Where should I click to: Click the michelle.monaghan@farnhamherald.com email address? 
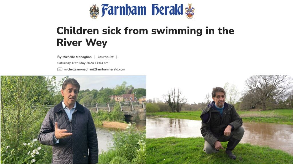(x=94, y=69)
